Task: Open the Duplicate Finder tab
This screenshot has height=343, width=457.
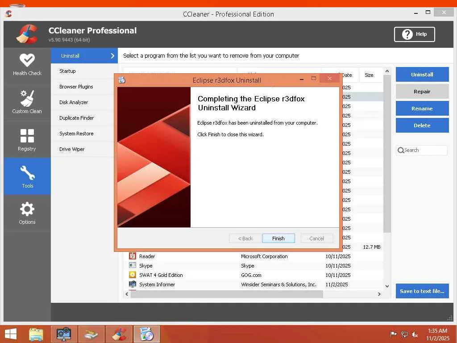Action: pos(82,118)
